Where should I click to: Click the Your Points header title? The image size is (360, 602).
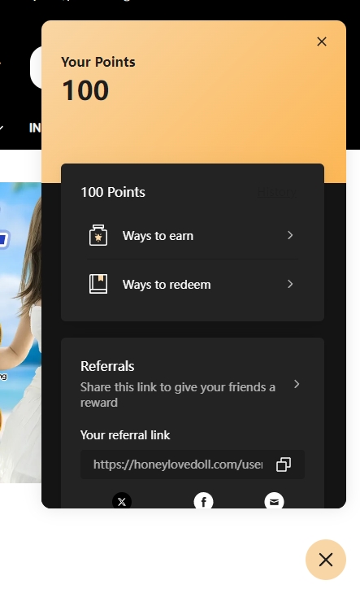coord(98,62)
